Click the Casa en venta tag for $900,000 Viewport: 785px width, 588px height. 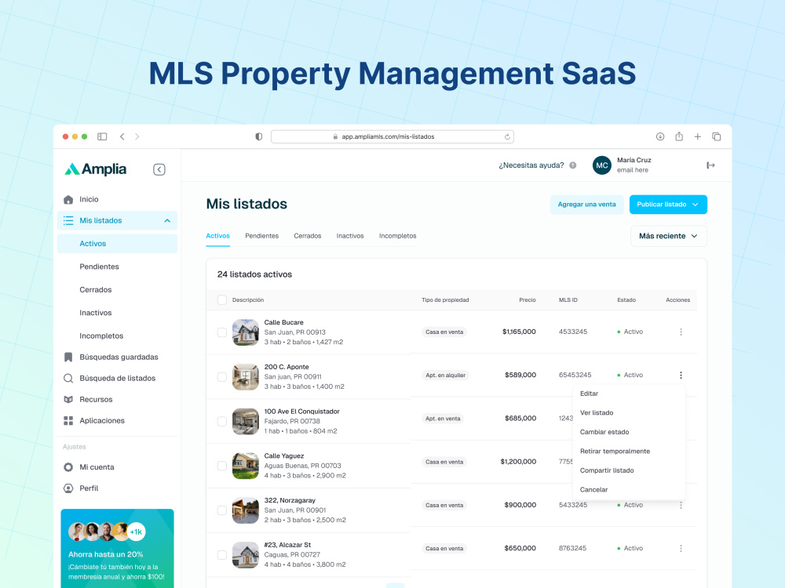pyautogui.click(x=444, y=505)
